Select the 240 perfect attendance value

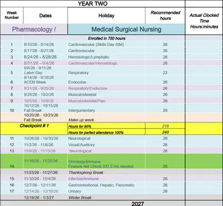coord(165,132)
